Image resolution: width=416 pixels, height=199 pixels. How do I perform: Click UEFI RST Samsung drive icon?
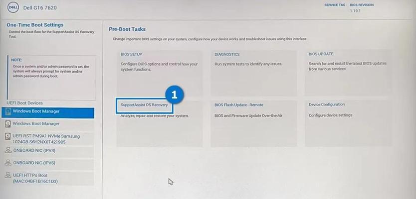click(x=8, y=136)
